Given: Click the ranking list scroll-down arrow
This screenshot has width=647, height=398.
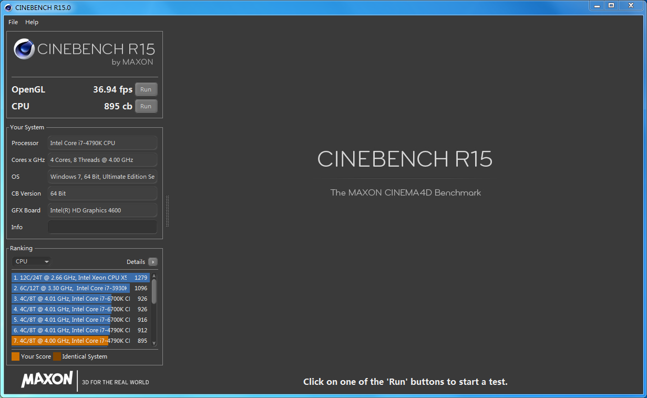Looking at the screenshot, I should coord(154,343).
